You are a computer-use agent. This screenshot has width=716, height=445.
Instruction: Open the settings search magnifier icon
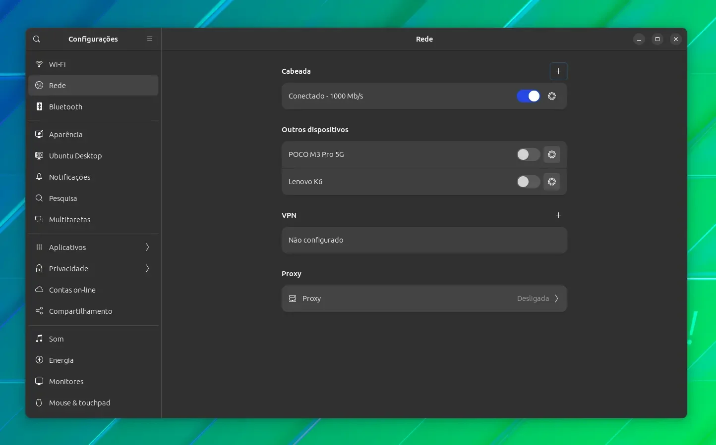[37, 39]
